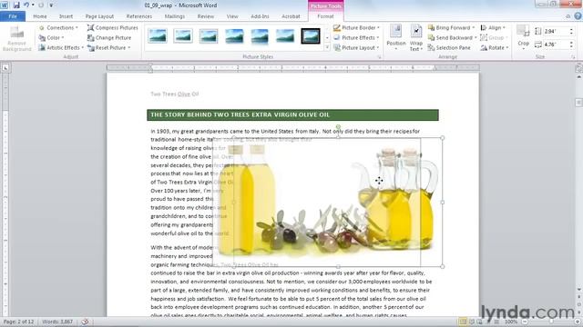Open the Selection Pane
The width and height of the screenshot is (583, 327).
tap(449, 48)
